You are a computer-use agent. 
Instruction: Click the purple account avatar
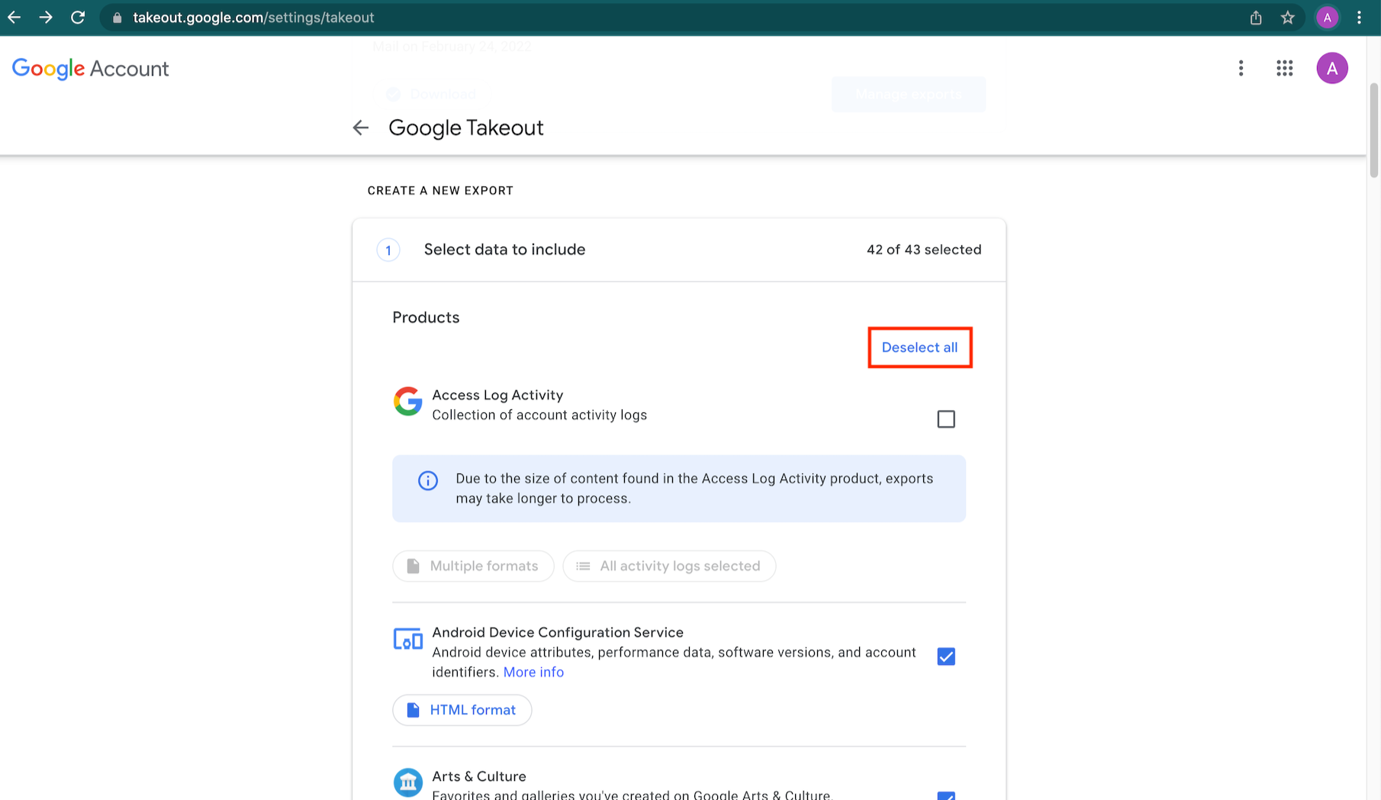click(1332, 69)
